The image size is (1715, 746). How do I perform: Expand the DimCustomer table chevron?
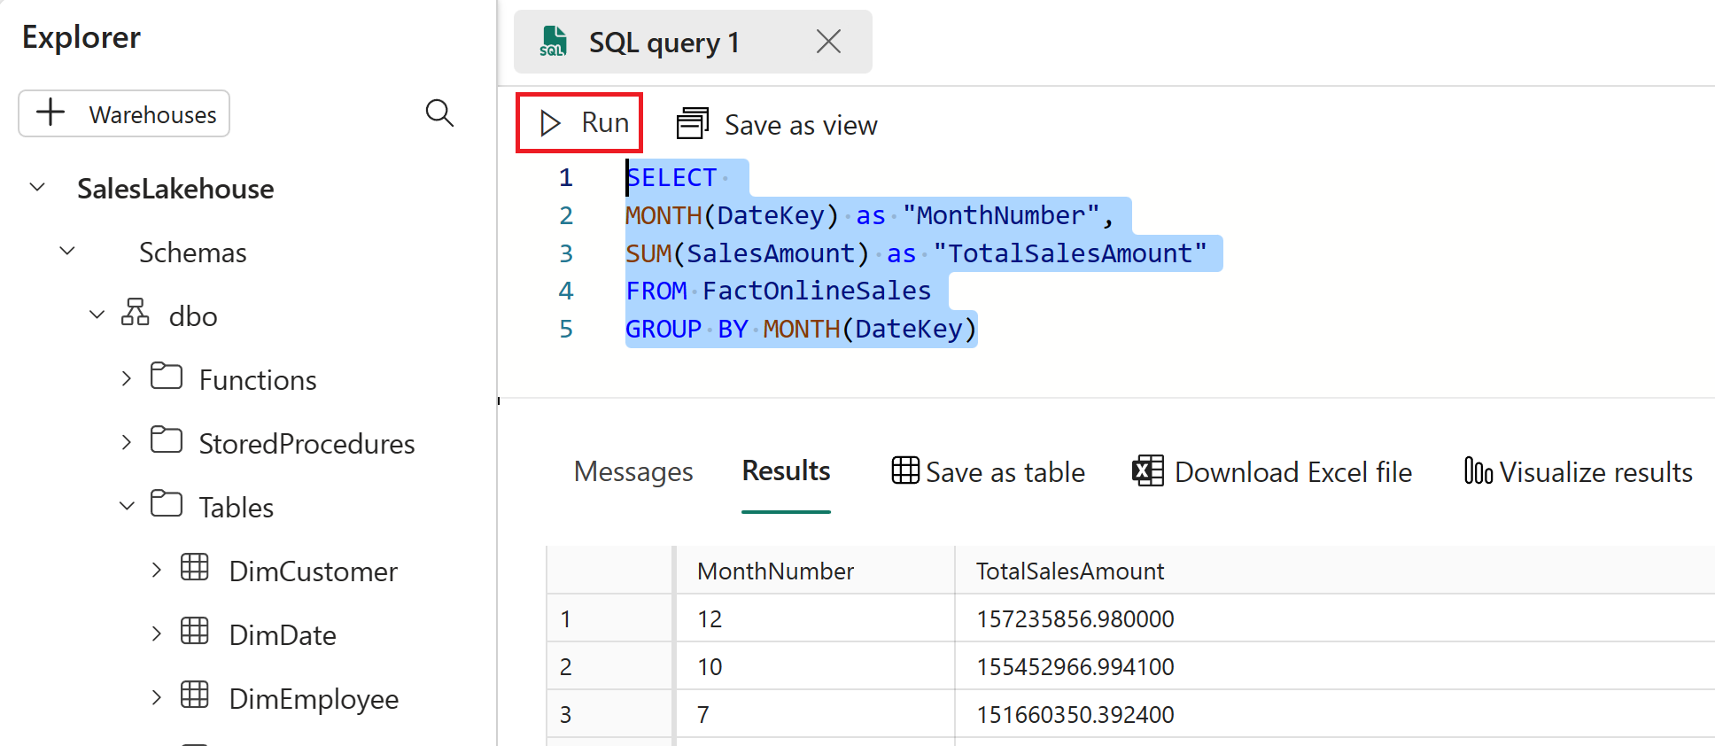point(157,571)
